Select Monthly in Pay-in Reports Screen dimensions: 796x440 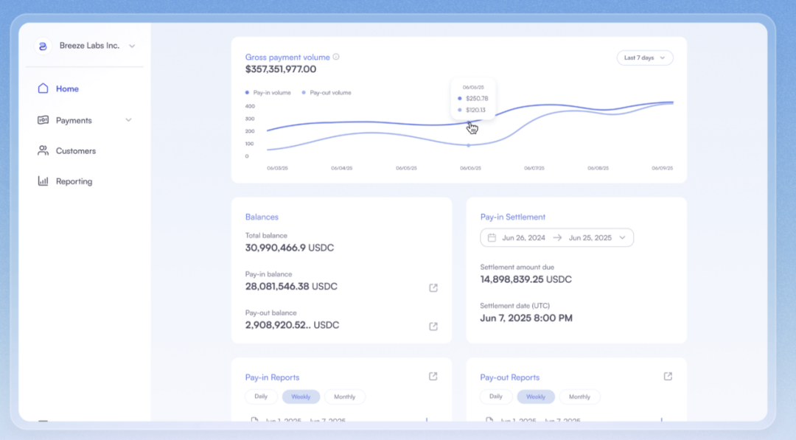coord(345,397)
